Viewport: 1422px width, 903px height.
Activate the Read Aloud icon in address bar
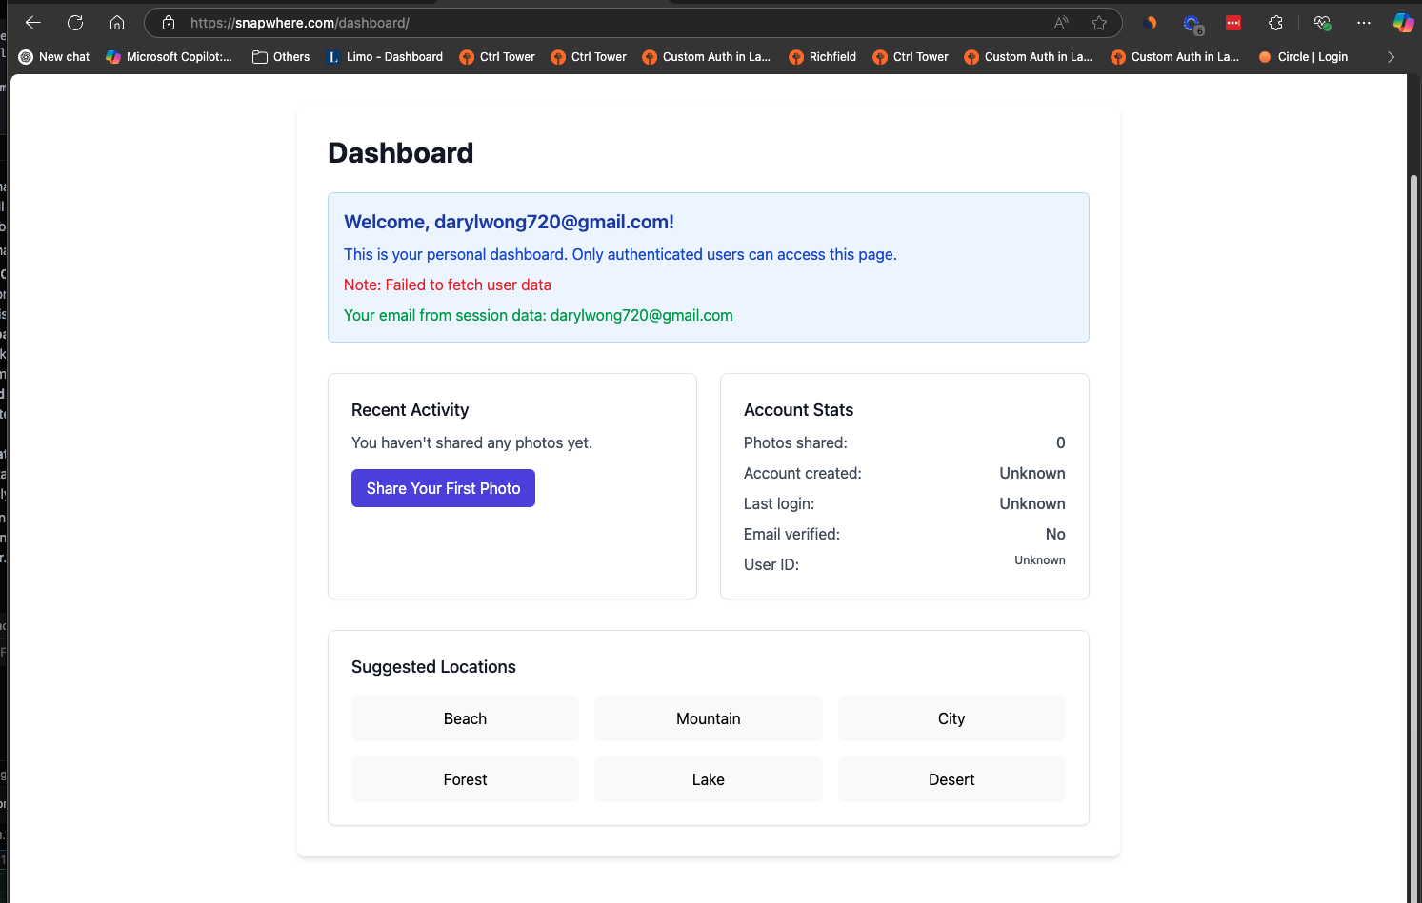[x=1061, y=23]
